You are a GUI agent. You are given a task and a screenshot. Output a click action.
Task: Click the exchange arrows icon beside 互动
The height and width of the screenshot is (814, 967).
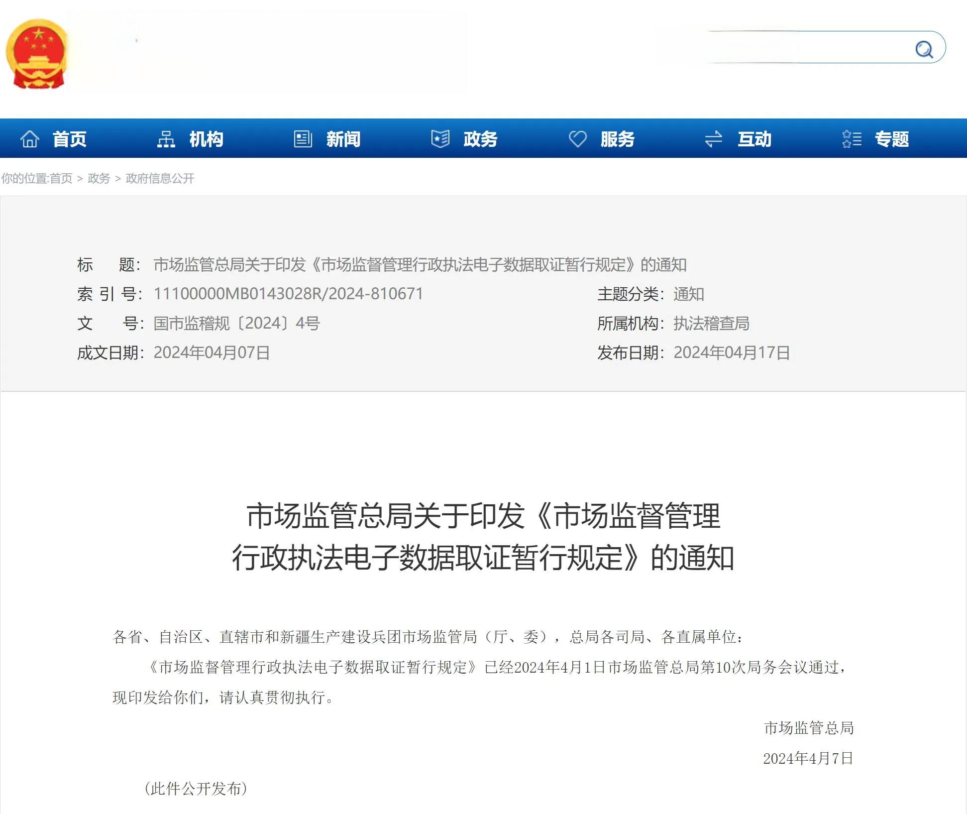click(714, 139)
